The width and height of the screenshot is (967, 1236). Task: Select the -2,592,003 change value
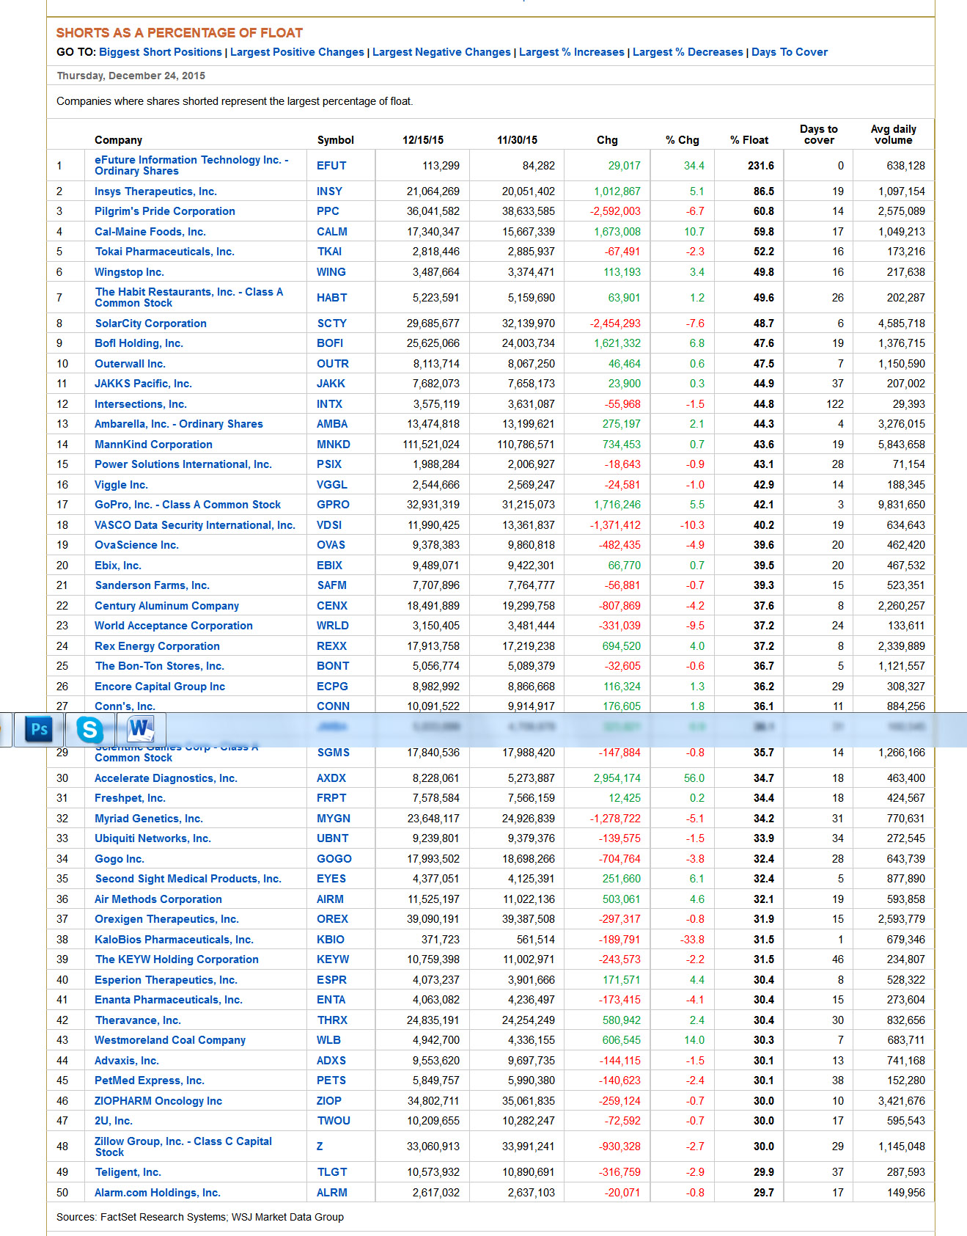click(x=615, y=211)
